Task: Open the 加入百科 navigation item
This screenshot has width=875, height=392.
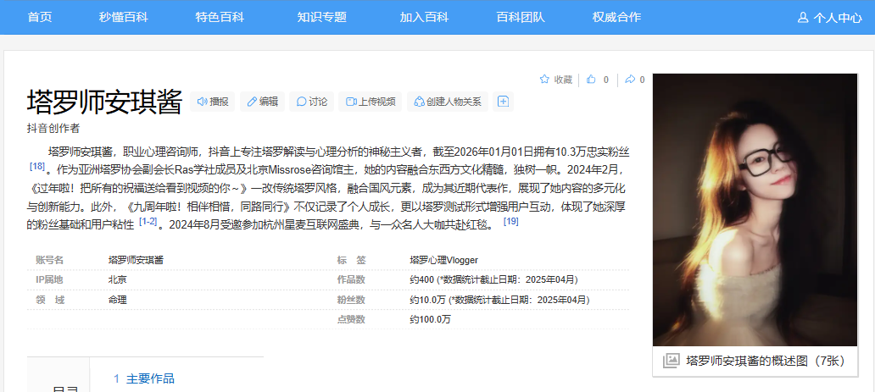Action: pyautogui.click(x=424, y=17)
